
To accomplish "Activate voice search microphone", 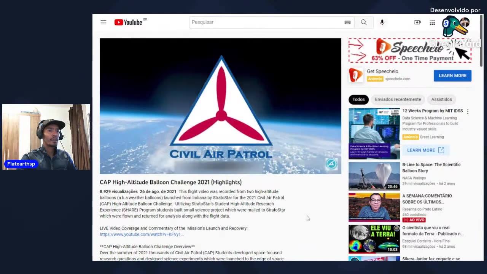I will (382, 22).
